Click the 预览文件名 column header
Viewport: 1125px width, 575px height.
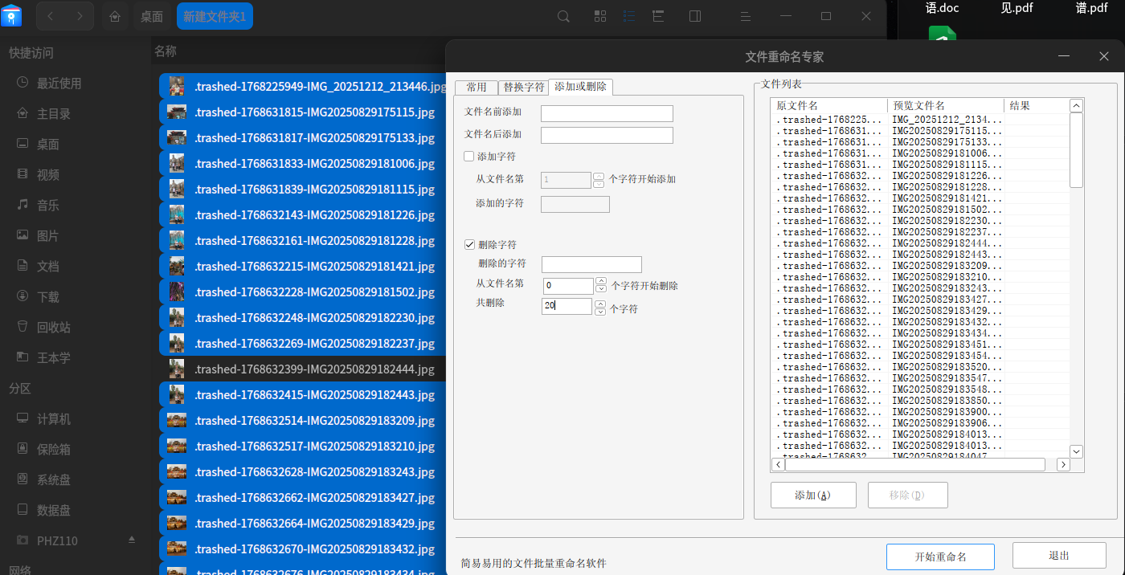(x=946, y=105)
